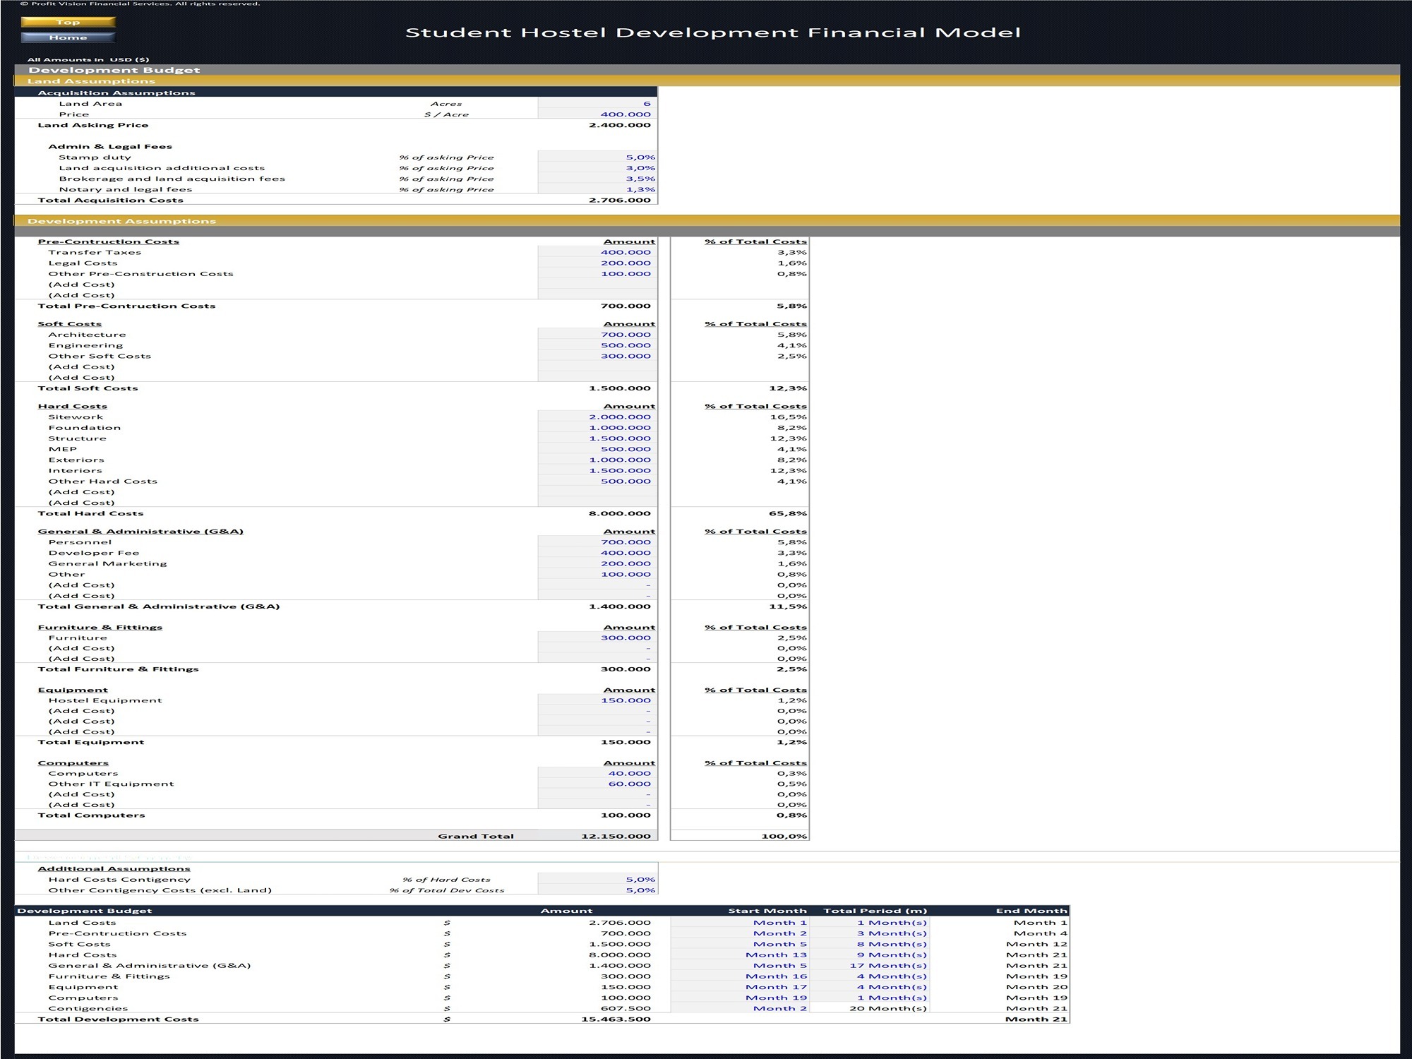Click the Development Budget section header
The width and height of the screenshot is (1412, 1059).
pyautogui.click(x=707, y=70)
